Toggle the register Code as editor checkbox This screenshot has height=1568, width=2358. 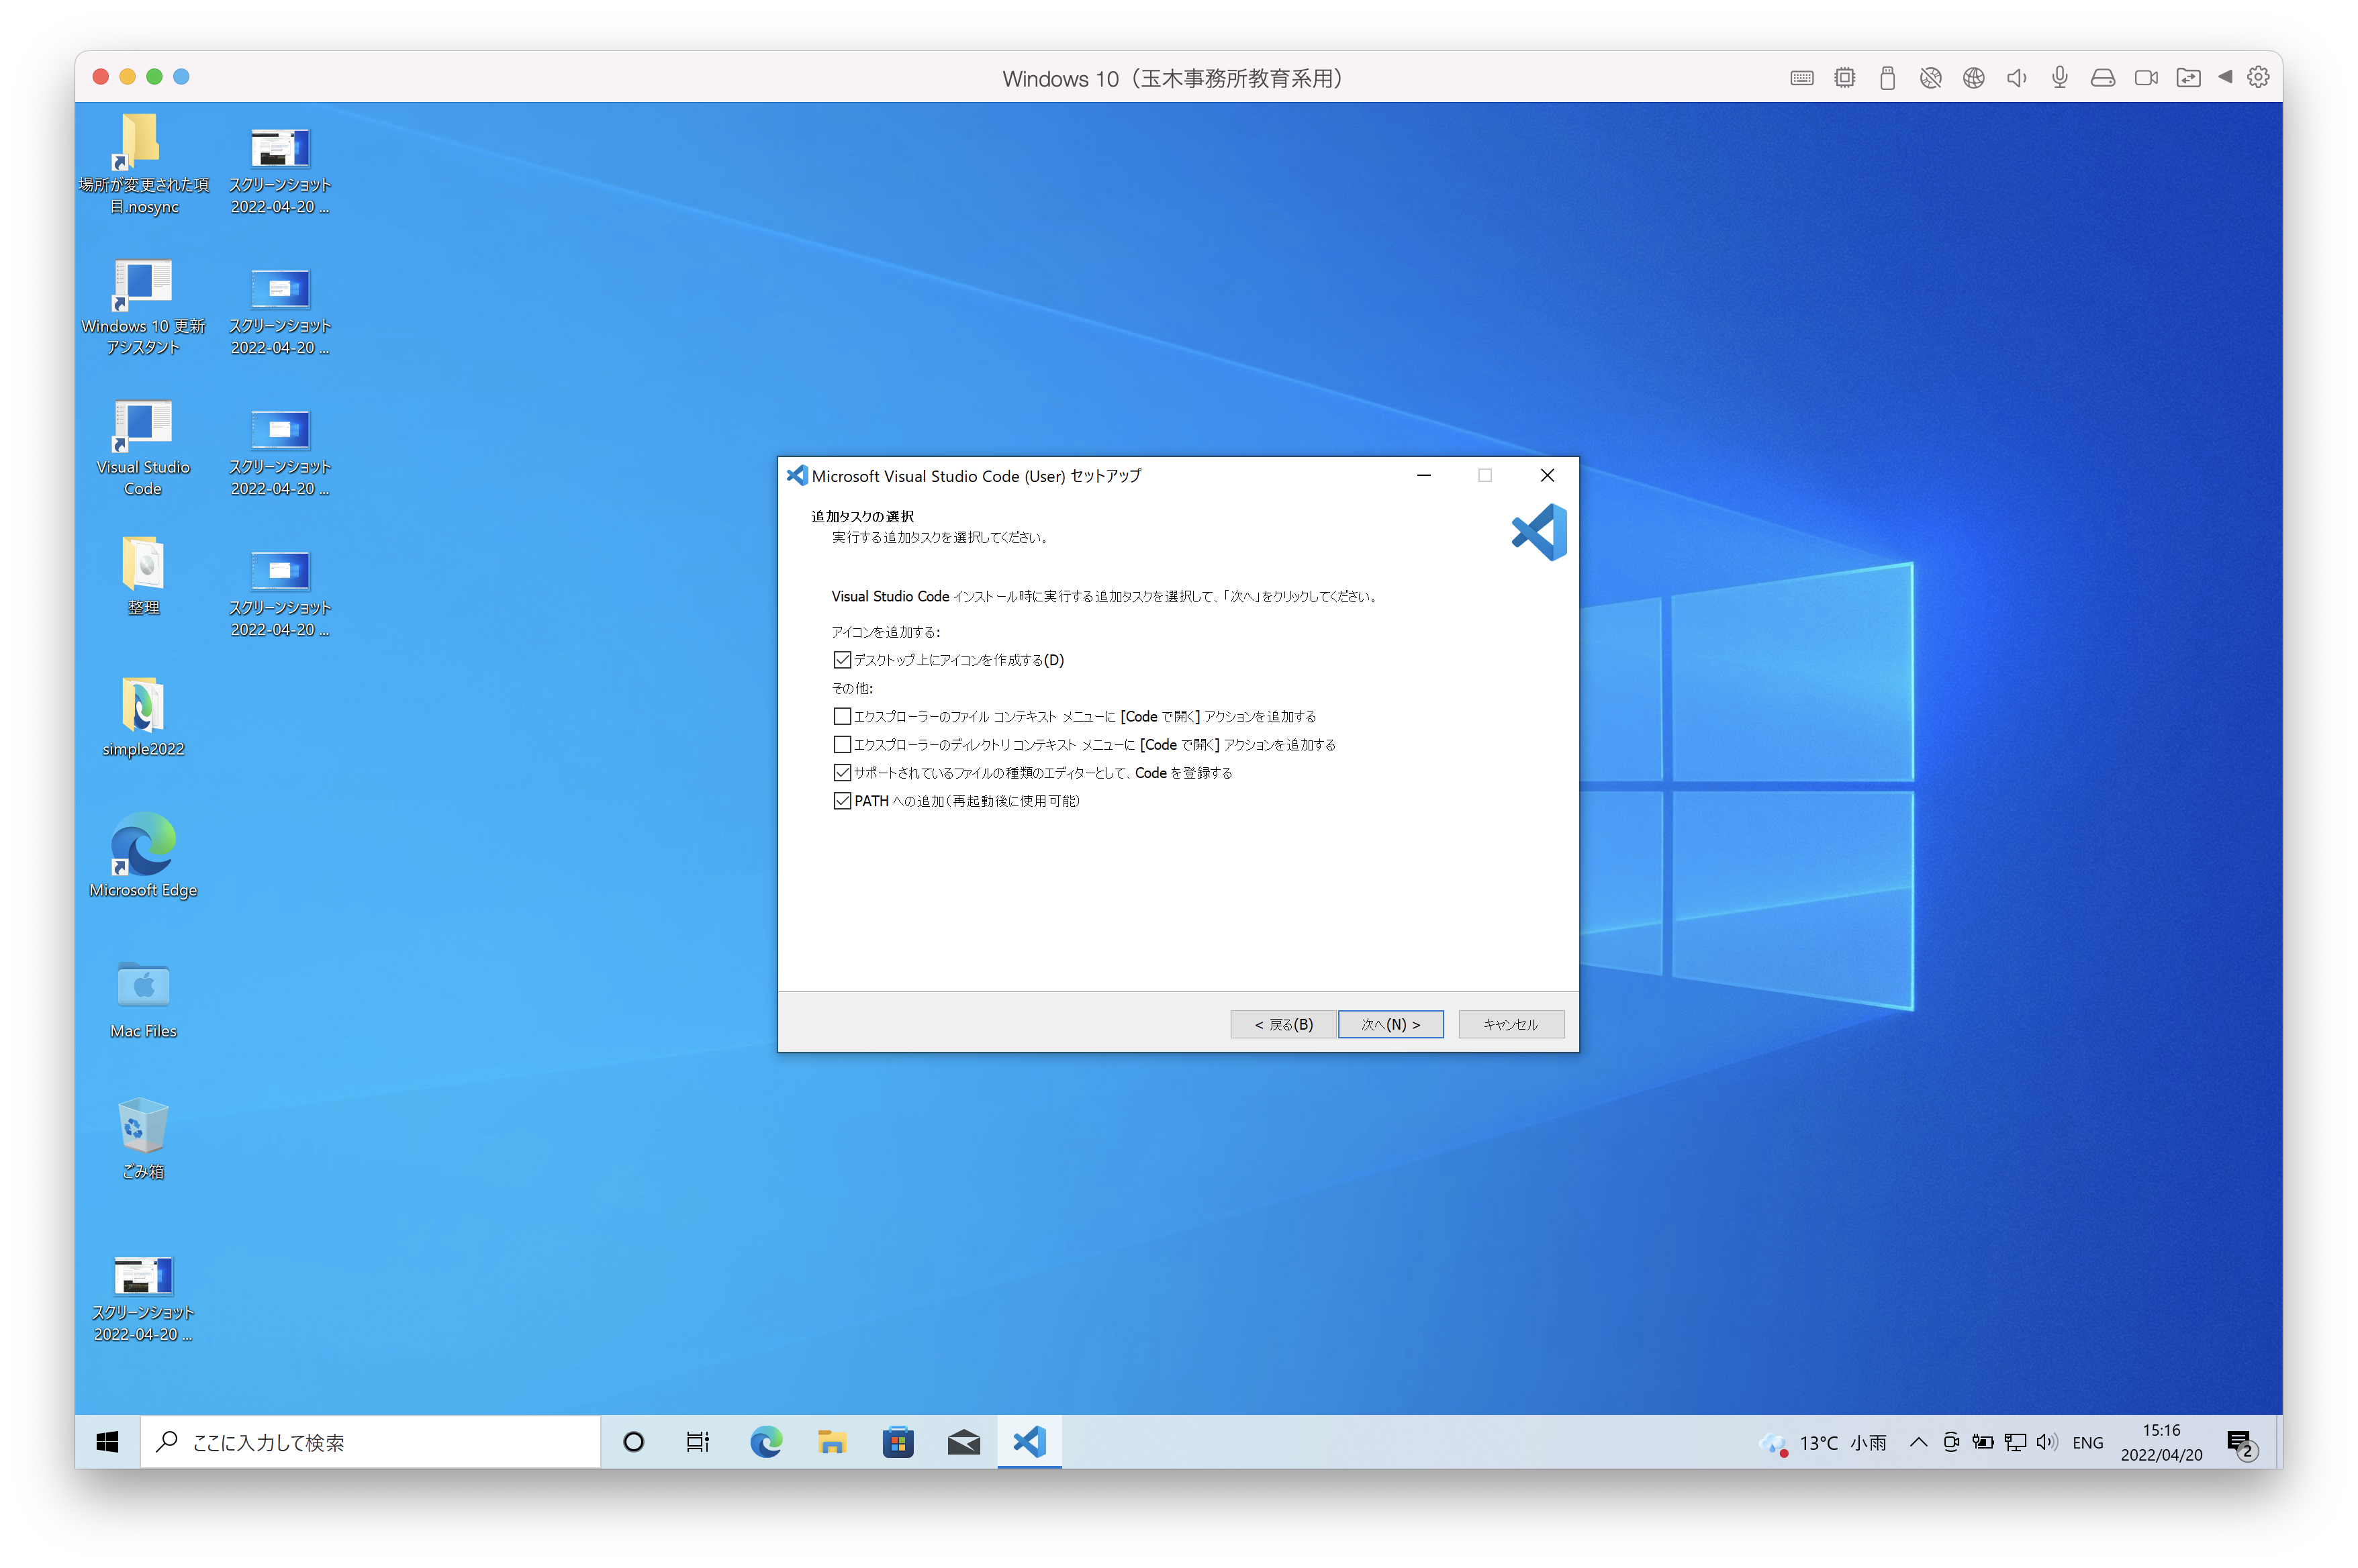(x=842, y=772)
